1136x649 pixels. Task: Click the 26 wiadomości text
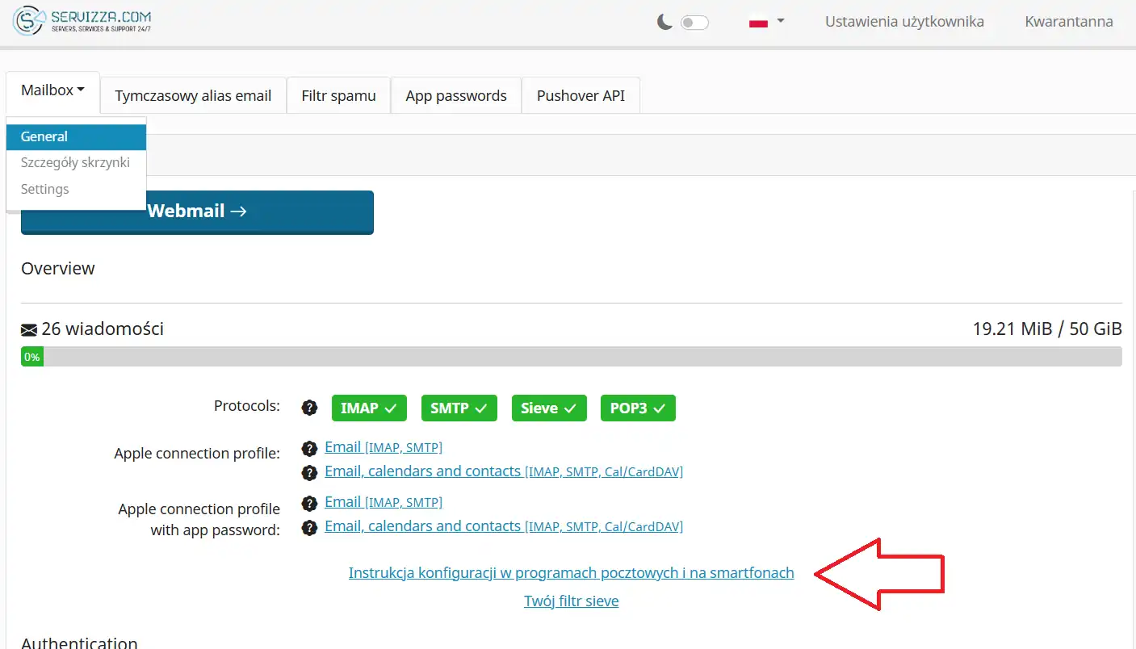click(103, 329)
